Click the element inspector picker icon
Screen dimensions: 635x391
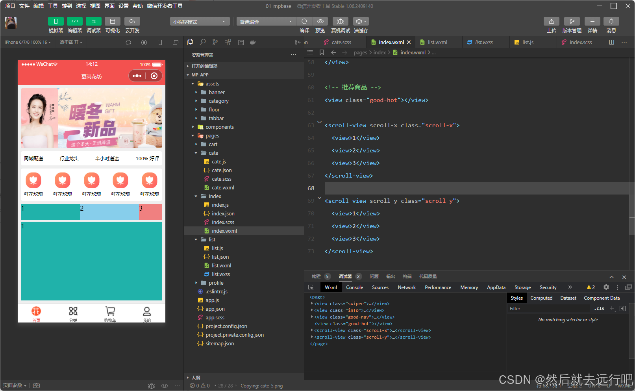311,287
